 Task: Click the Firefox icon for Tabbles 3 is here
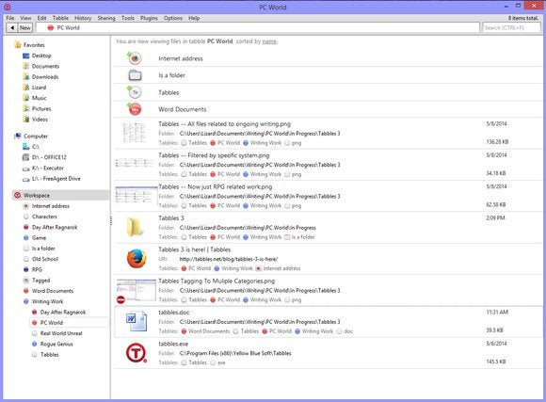[x=136, y=259]
